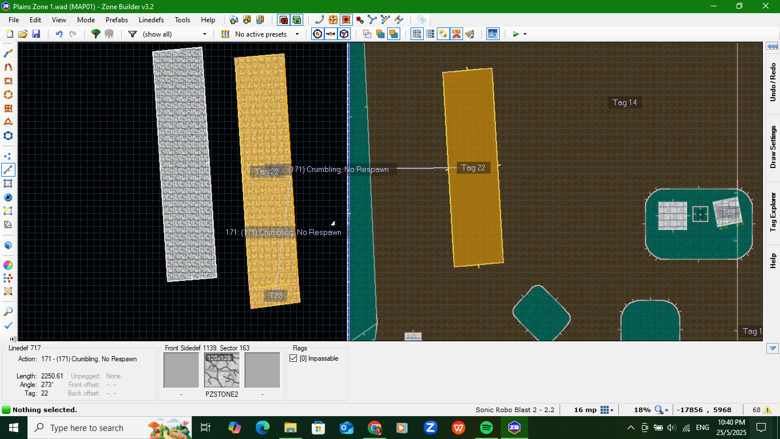Select the Draw Grid tool
Viewport: 780px width, 439px height.
(x=8, y=108)
